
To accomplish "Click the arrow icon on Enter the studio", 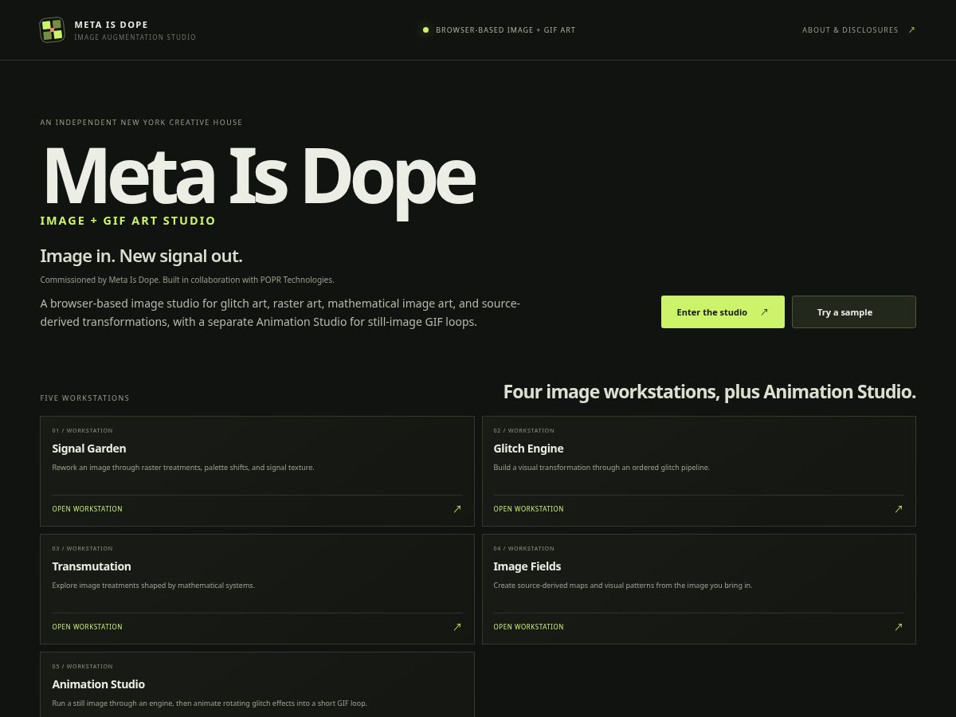I will tap(764, 312).
